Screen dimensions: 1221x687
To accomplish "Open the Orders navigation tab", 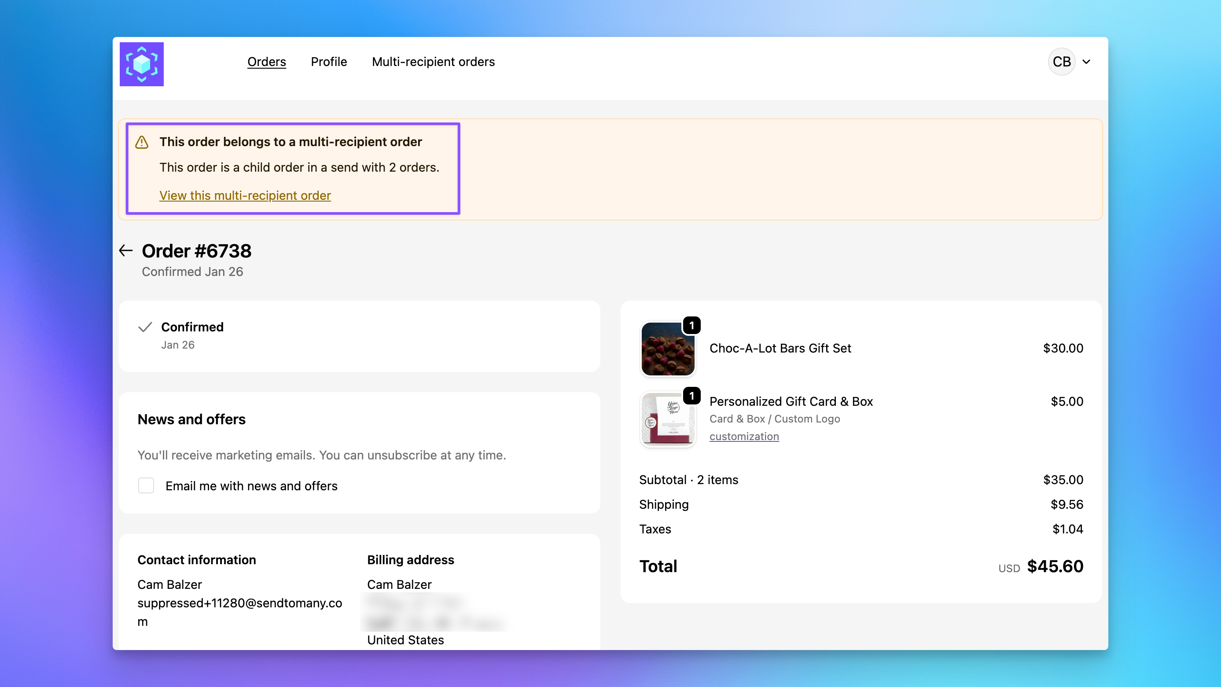I will [266, 62].
